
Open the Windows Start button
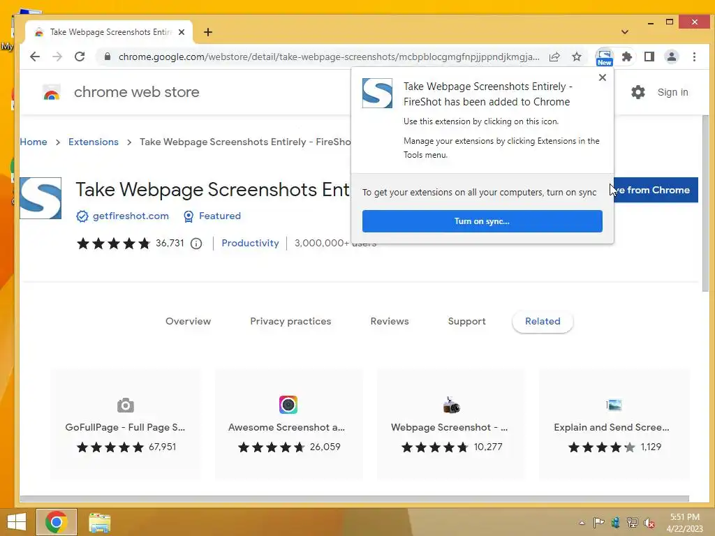pos(17,522)
